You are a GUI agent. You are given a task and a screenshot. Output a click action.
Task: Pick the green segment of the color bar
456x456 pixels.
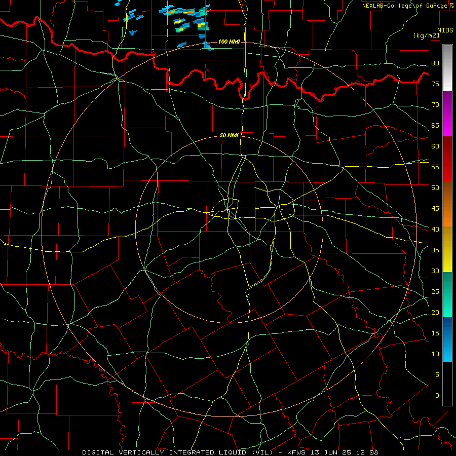pyautogui.click(x=447, y=294)
